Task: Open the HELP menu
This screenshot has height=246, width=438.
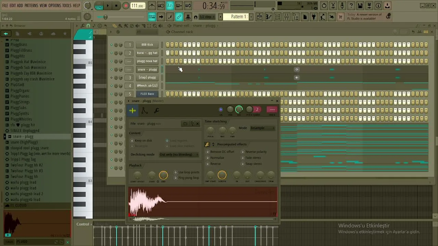Action: 76,5
